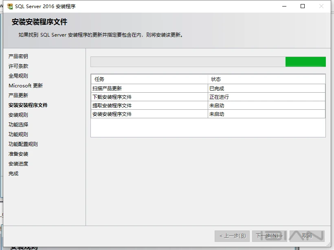
Task: Open the 全局规则 step
Action: [18, 76]
